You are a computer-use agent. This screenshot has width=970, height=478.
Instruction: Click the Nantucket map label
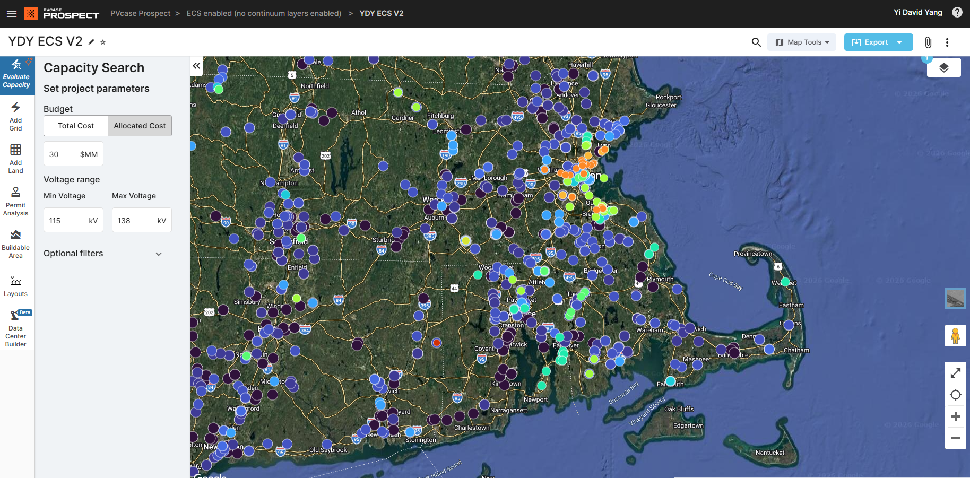[770, 453]
